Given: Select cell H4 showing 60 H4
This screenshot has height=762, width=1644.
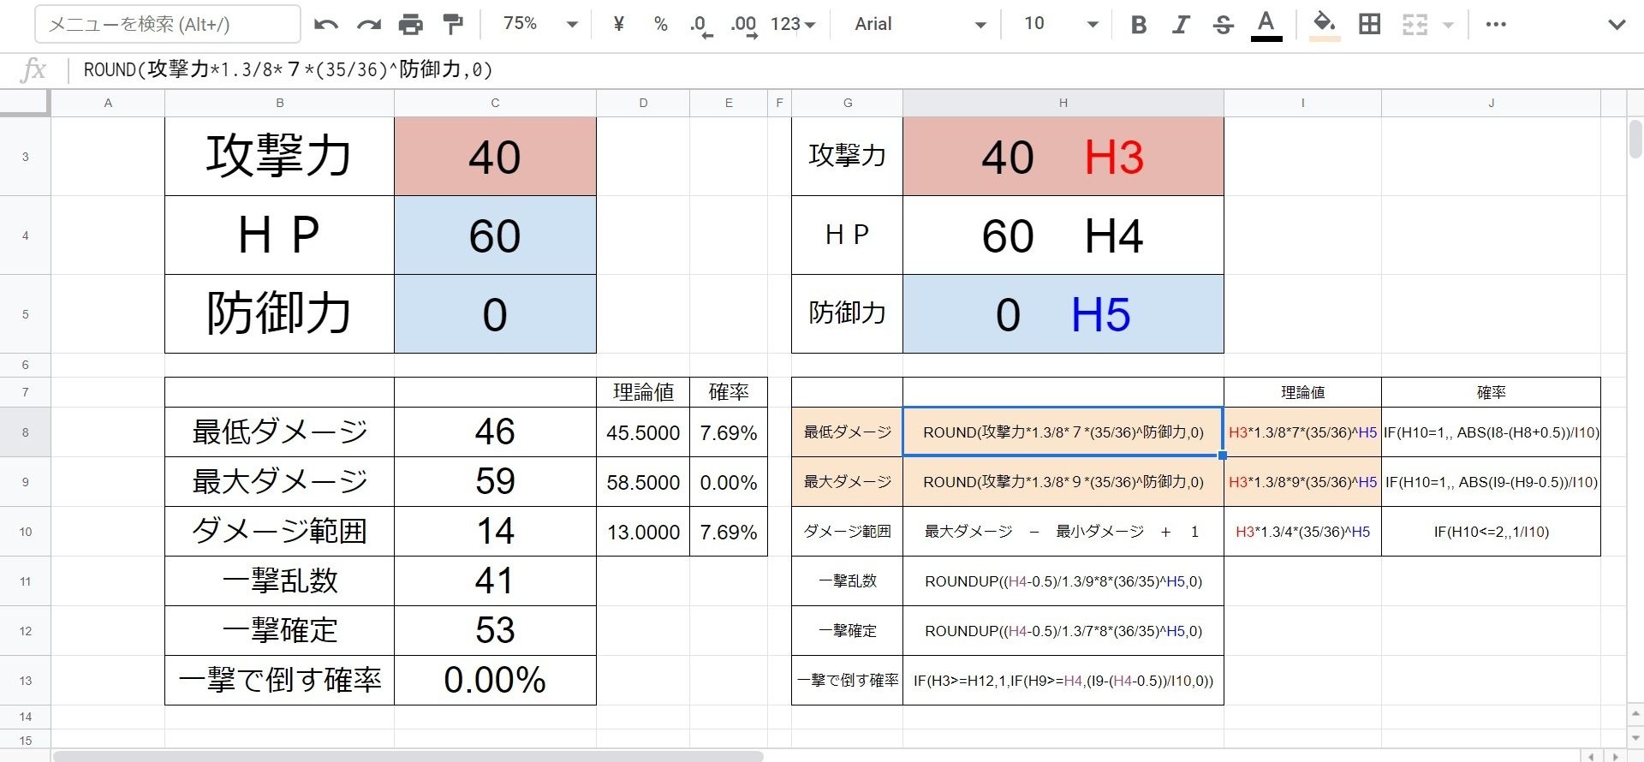Looking at the screenshot, I should click(x=1063, y=235).
